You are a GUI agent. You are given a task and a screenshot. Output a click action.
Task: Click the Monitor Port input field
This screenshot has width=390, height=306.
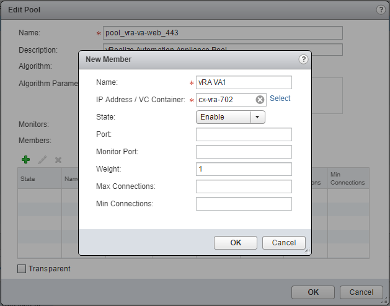(x=243, y=152)
